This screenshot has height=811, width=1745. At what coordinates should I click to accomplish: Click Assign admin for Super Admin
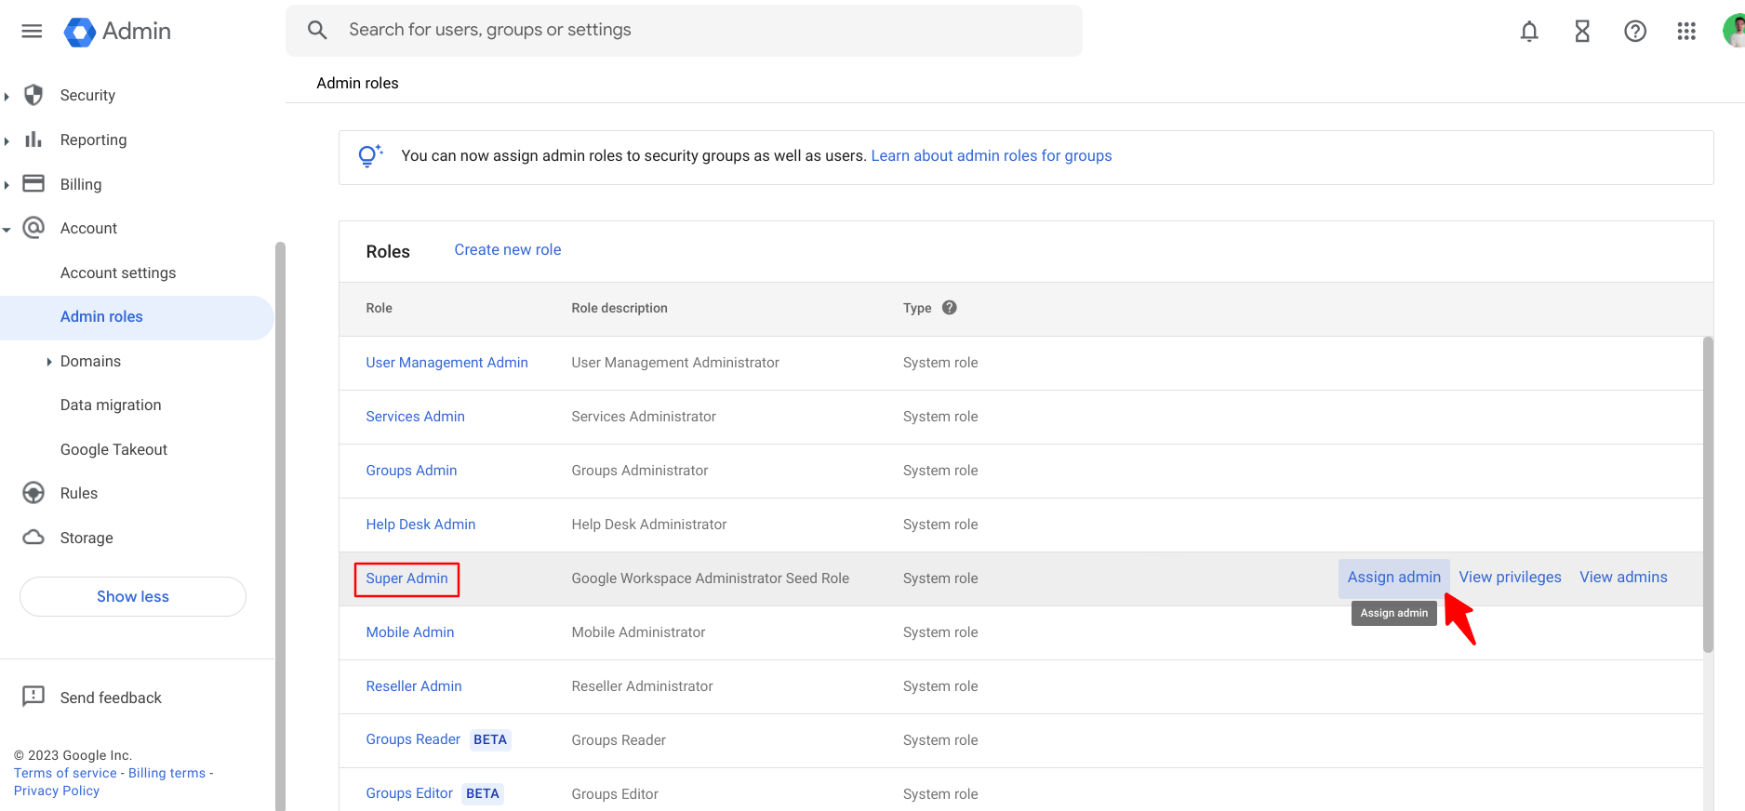(x=1393, y=578)
